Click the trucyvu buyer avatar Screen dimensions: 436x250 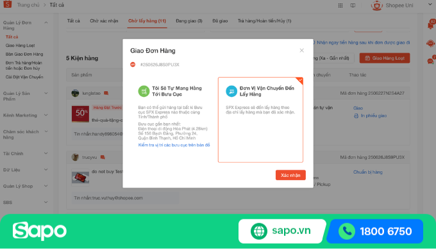point(75,157)
